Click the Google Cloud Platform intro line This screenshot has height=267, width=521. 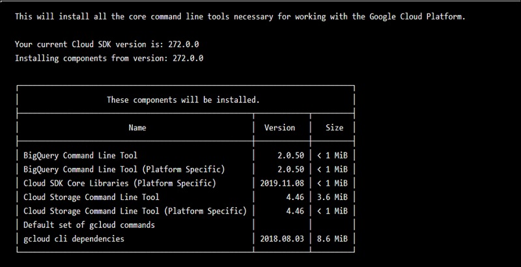pyautogui.click(x=240, y=18)
